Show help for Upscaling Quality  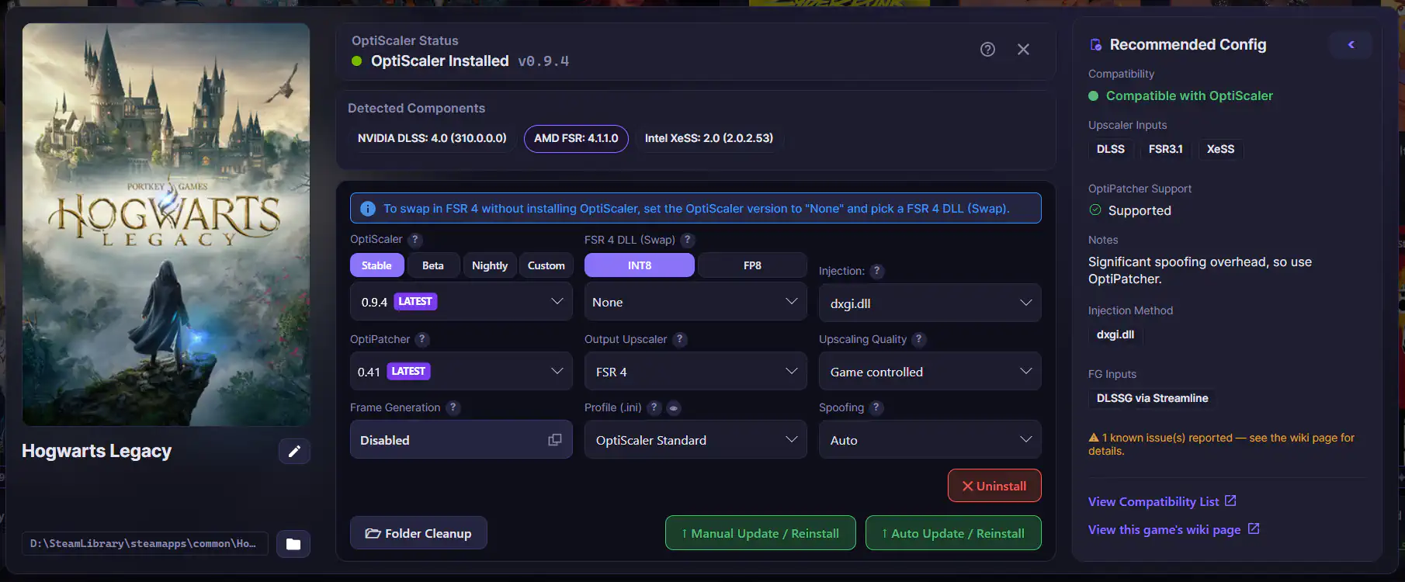[x=918, y=339]
